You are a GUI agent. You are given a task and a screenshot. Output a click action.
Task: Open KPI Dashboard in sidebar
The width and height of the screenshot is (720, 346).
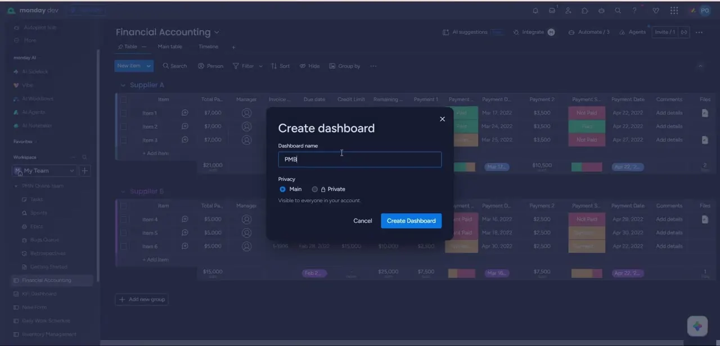(x=39, y=294)
